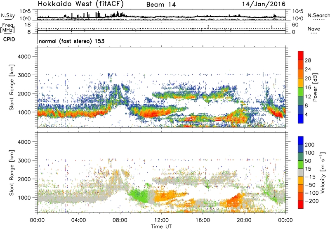This screenshot has height=229, width=330.
Task: Click the sky noise trace panel
Action: pos(161,15)
